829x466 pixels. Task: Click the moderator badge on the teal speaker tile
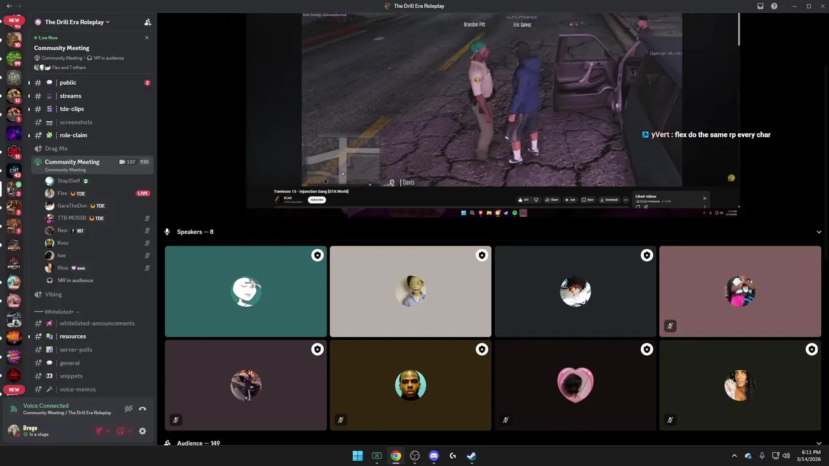tap(317, 256)
